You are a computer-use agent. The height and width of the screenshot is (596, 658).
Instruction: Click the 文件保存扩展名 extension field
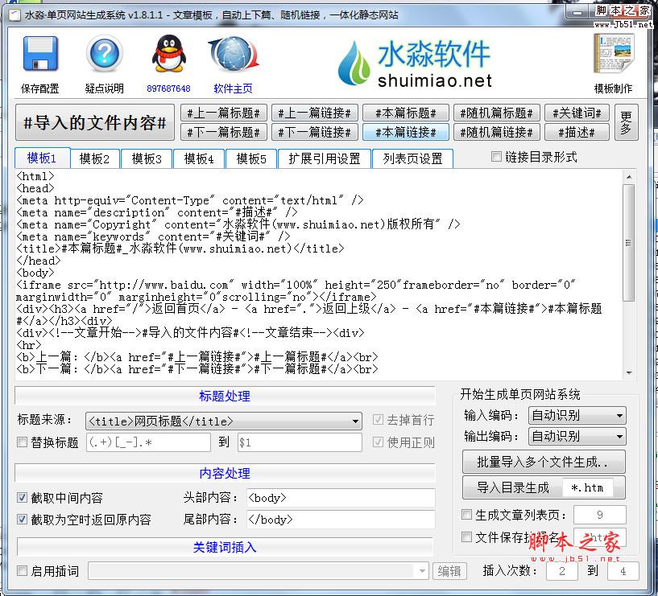click(x=600, y=537)
